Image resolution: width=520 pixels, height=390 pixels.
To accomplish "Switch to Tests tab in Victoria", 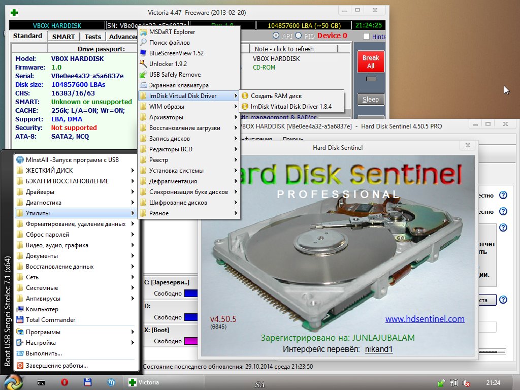I will click(92, 37).
